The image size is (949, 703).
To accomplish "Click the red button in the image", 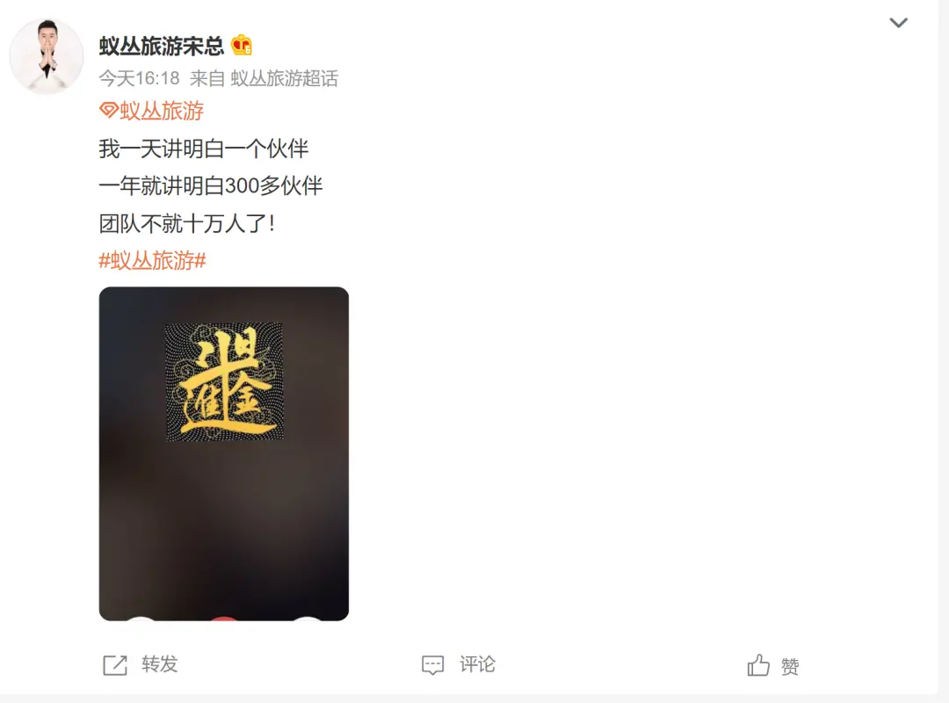I will point(224,619).
